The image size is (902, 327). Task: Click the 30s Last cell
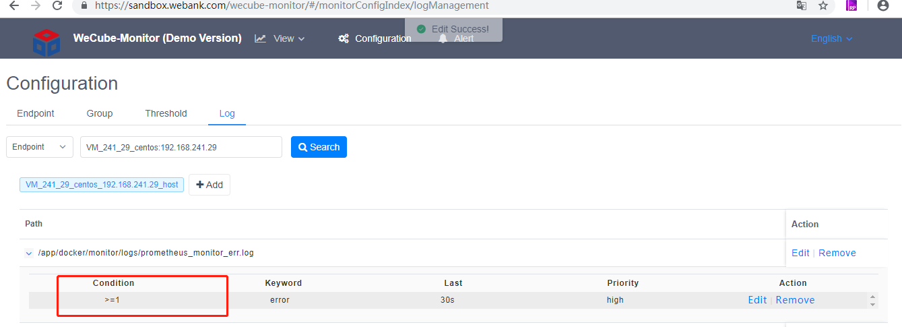coord(447,300)
